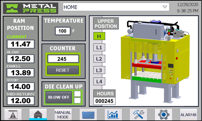Activate the Blow Off button
The image size is (202, 121).
pos(59,97)
